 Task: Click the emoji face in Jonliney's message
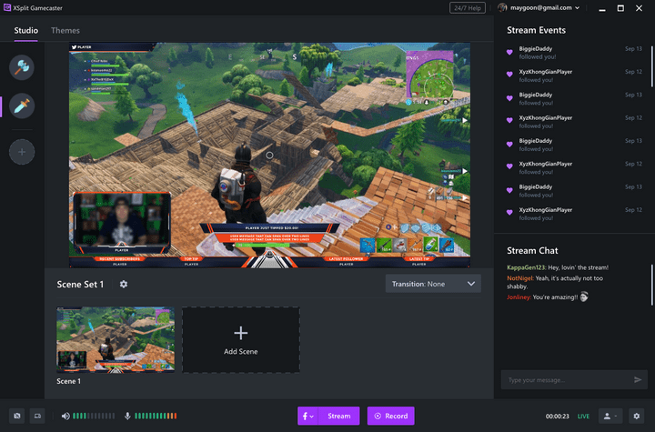pyautogui.click(x=584, y=296)
